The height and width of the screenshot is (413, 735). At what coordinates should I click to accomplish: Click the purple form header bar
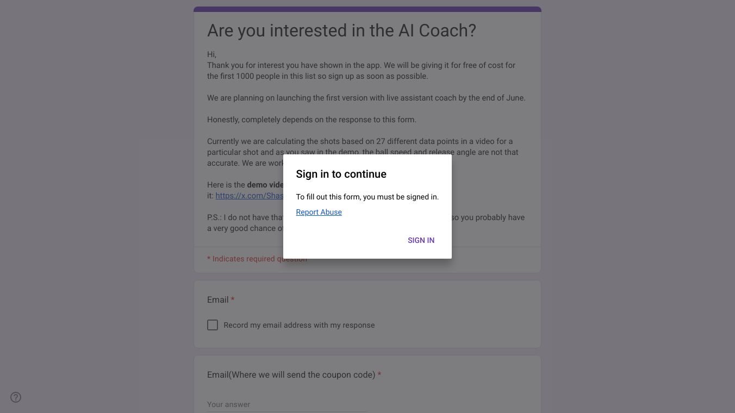pyautogui.click(x=367, y=9)
